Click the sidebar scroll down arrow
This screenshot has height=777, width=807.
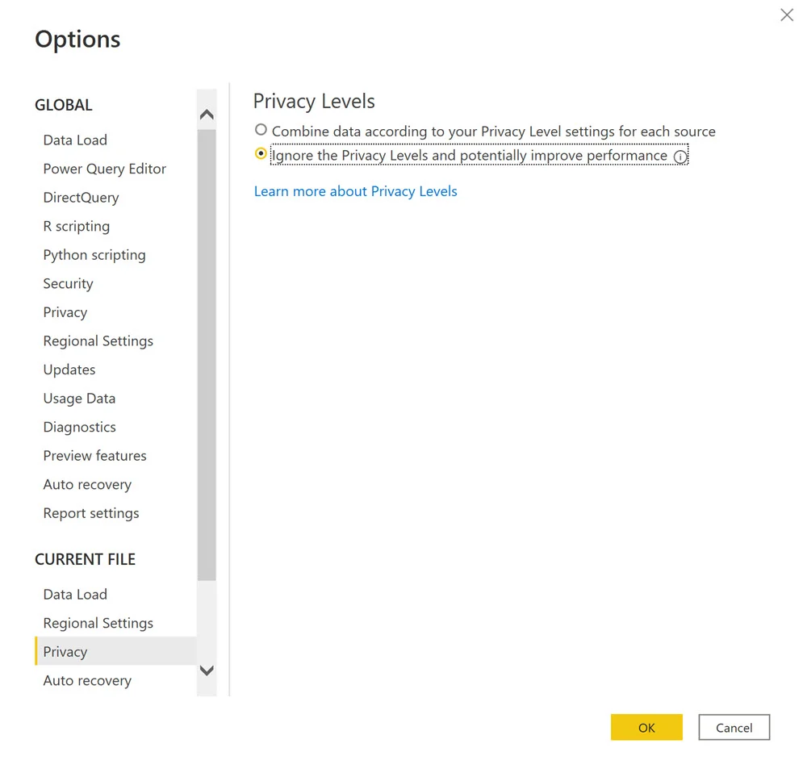(207, 670)
